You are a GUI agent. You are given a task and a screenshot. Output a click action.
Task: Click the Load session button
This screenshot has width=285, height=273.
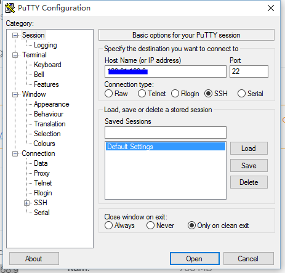pyautogui.click(x=249, y=149)
